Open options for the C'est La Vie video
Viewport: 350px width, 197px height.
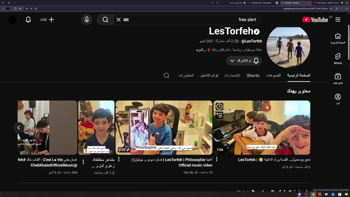click(x=83, y=162)
